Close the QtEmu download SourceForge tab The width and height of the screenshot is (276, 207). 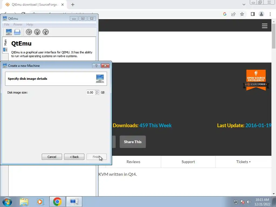63,5
